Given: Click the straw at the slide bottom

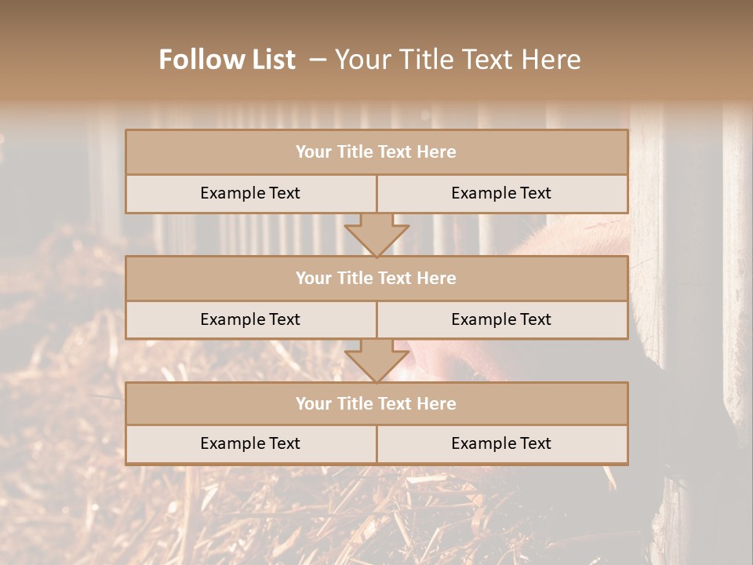Looking at the screenshot, I should (314, 518).
